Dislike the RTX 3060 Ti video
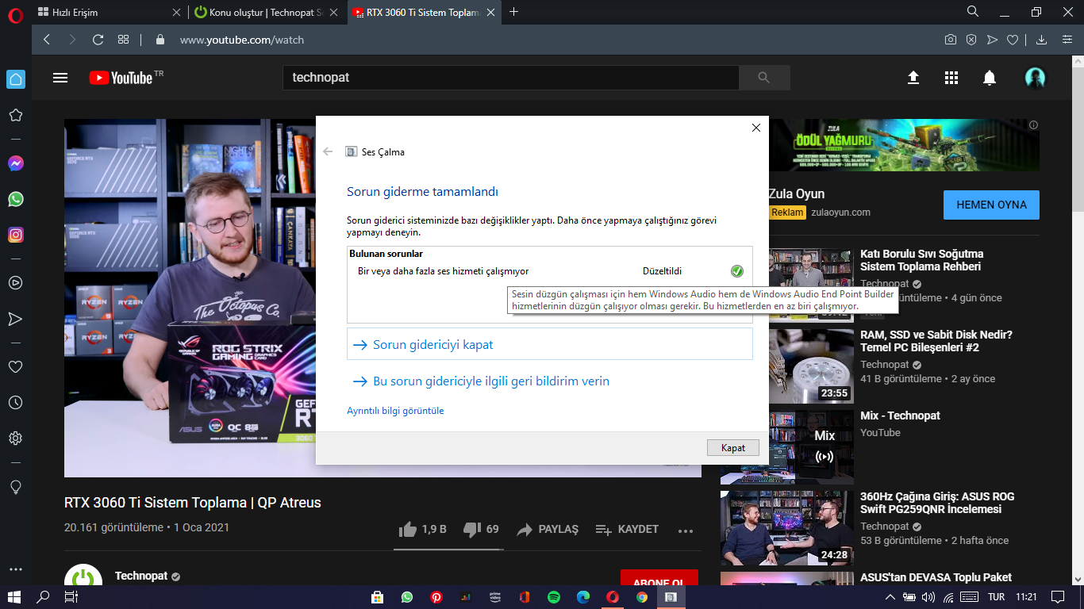This screenshot has width=1084, height=609. 481,529
